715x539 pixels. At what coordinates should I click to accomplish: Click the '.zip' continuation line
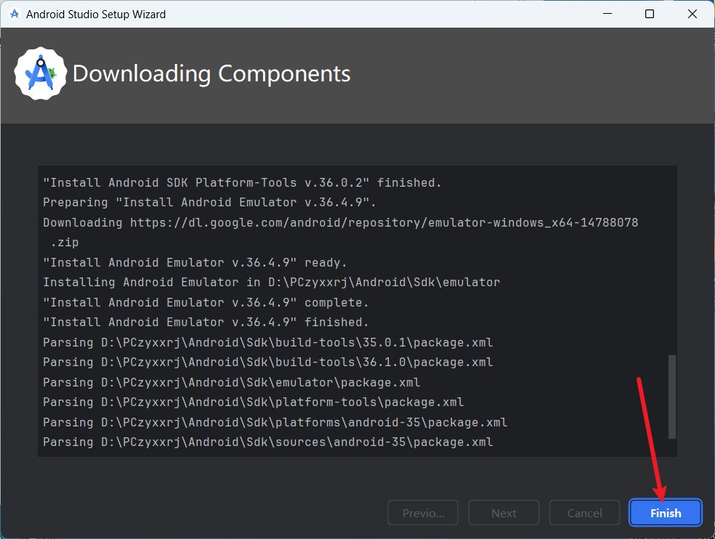(65, 243)
